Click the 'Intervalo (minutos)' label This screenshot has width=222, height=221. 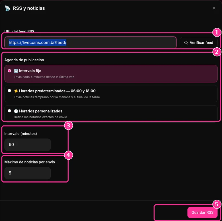tap(20, 134)
